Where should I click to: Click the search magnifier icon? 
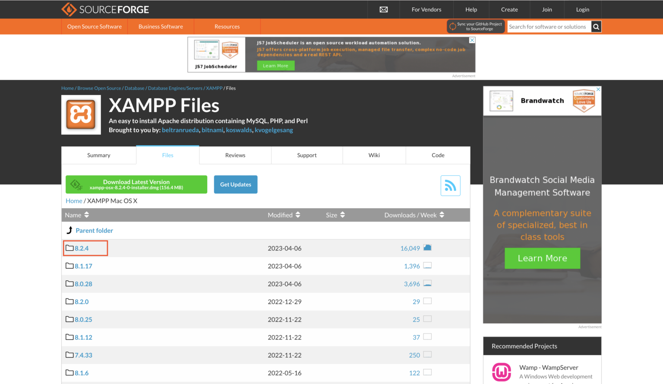(596, 26)
